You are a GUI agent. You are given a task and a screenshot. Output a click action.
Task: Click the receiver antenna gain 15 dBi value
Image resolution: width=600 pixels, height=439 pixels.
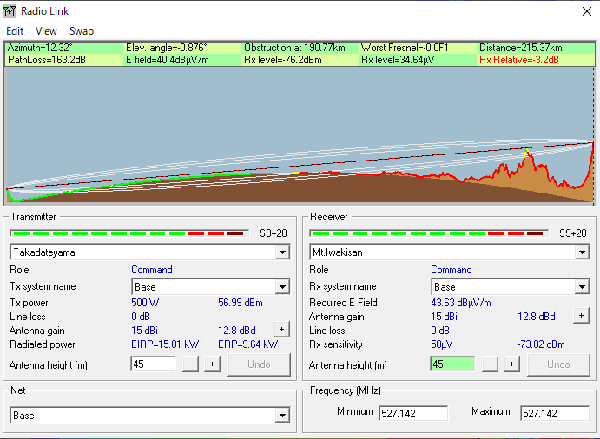click(444, 317)
